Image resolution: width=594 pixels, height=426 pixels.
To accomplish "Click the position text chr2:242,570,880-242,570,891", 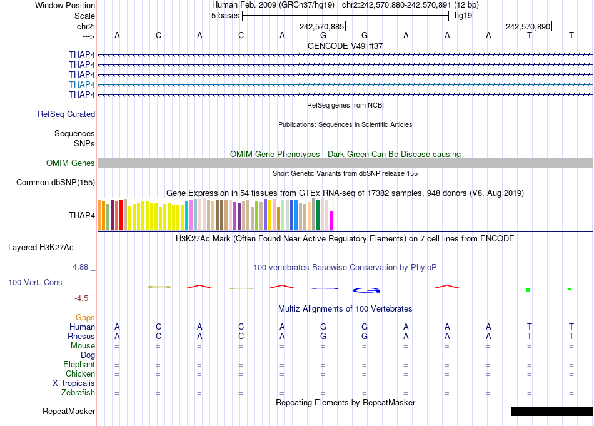I will (x=396, y=5).
